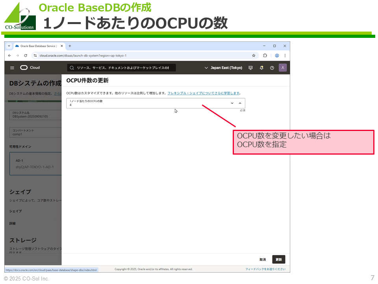Open the Chrome profile icon
This screenshot has height=284, width=378.
277,56
